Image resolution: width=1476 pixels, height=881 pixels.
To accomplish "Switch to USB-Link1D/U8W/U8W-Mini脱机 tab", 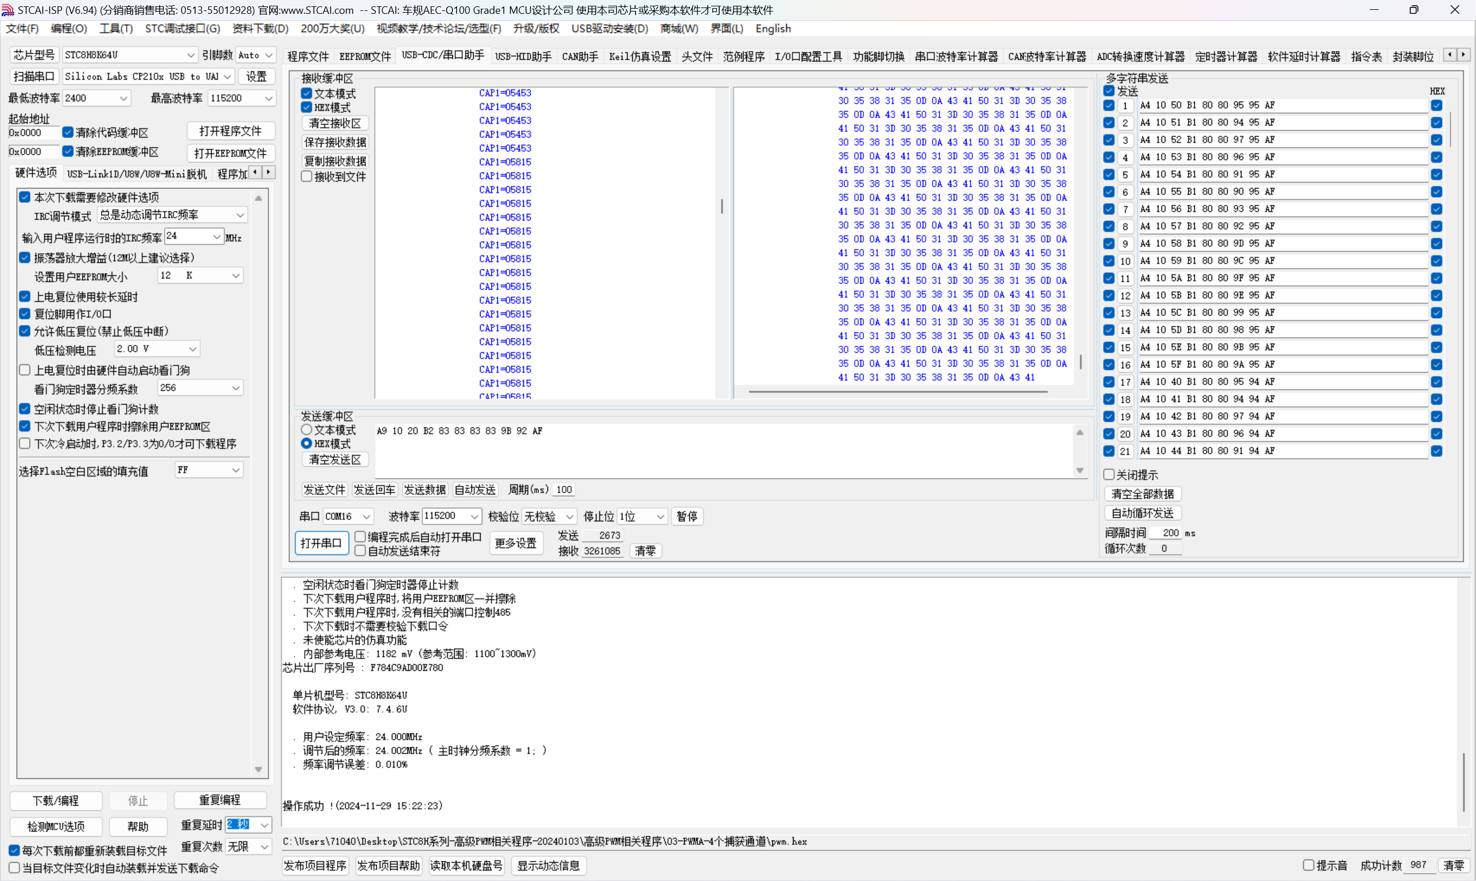I will coord(137,173).
